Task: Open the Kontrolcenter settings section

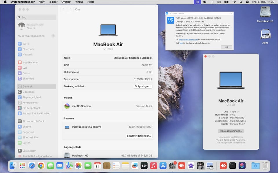Action: click(x=30, y=103)
